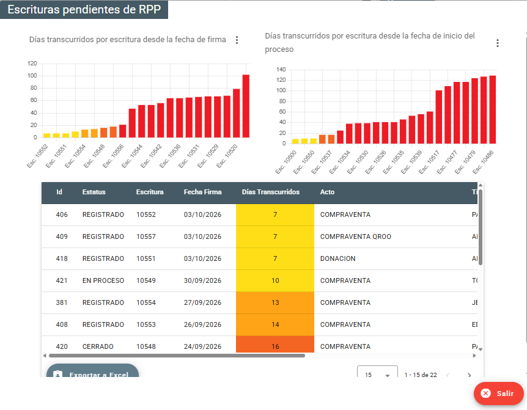Sort by the Días Transcurridos column header
527x410 pixels.
point(271,192)
